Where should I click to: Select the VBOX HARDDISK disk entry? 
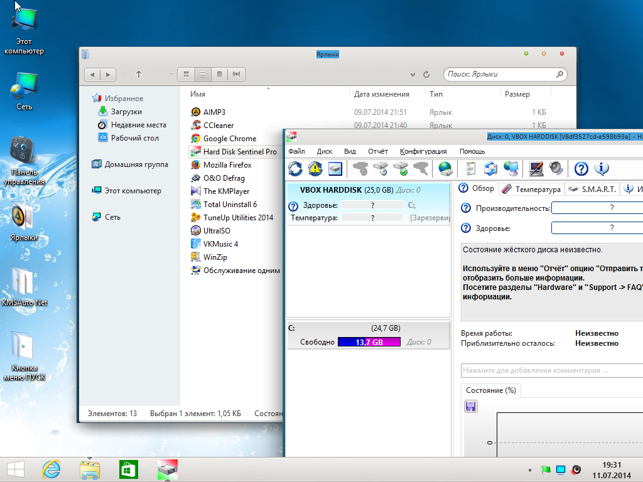point(368,204)
